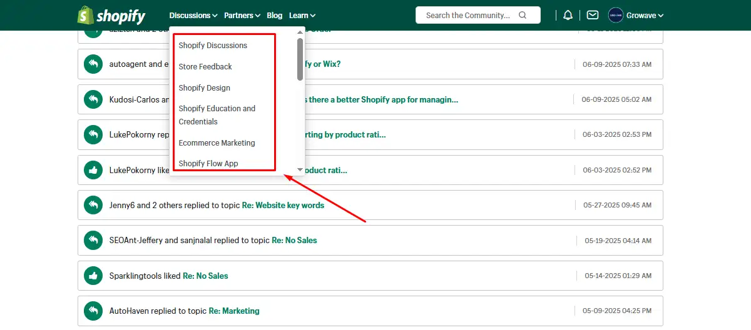
Task: Click the 05-14-2025 01:29 AM timestamp
Action: (x=618, y=276)
